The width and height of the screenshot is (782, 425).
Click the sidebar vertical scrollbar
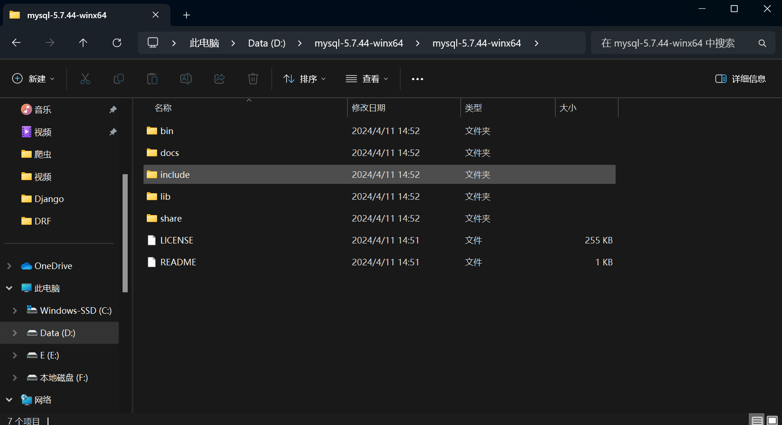125,233
